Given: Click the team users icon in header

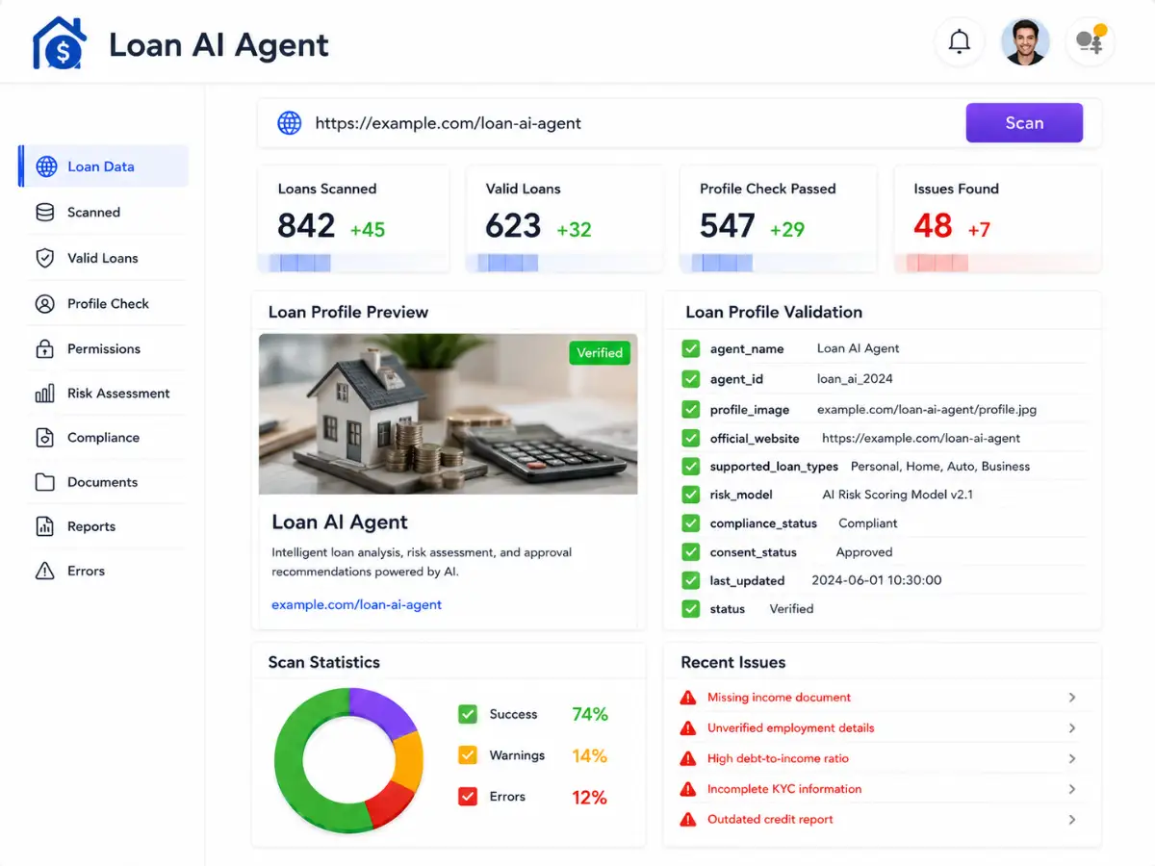Looking at the screenshot, I should coord(1091,41).
